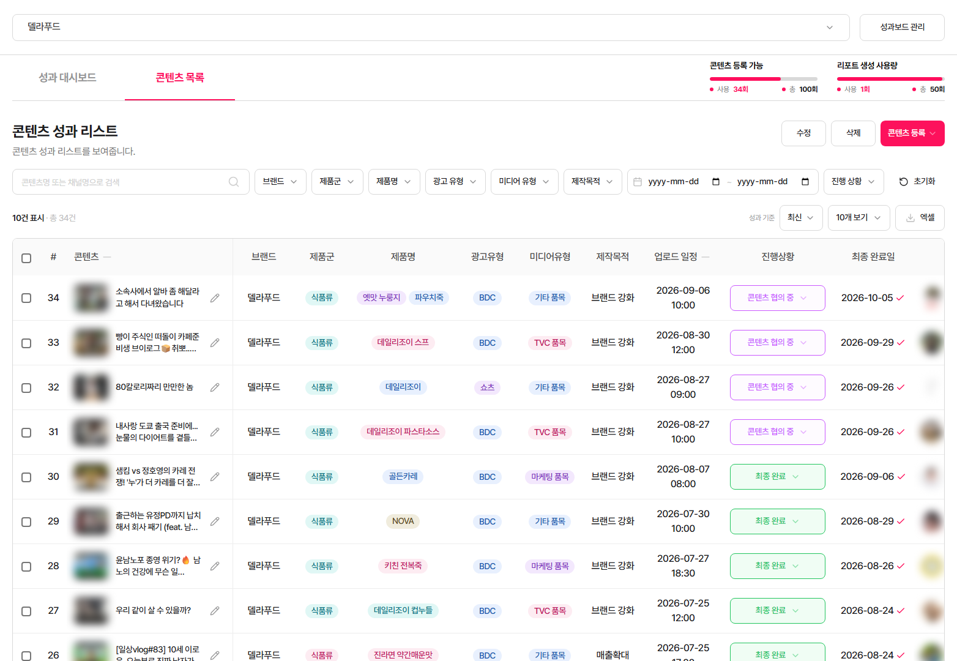Expand the 광고 유형 filter

455,182
